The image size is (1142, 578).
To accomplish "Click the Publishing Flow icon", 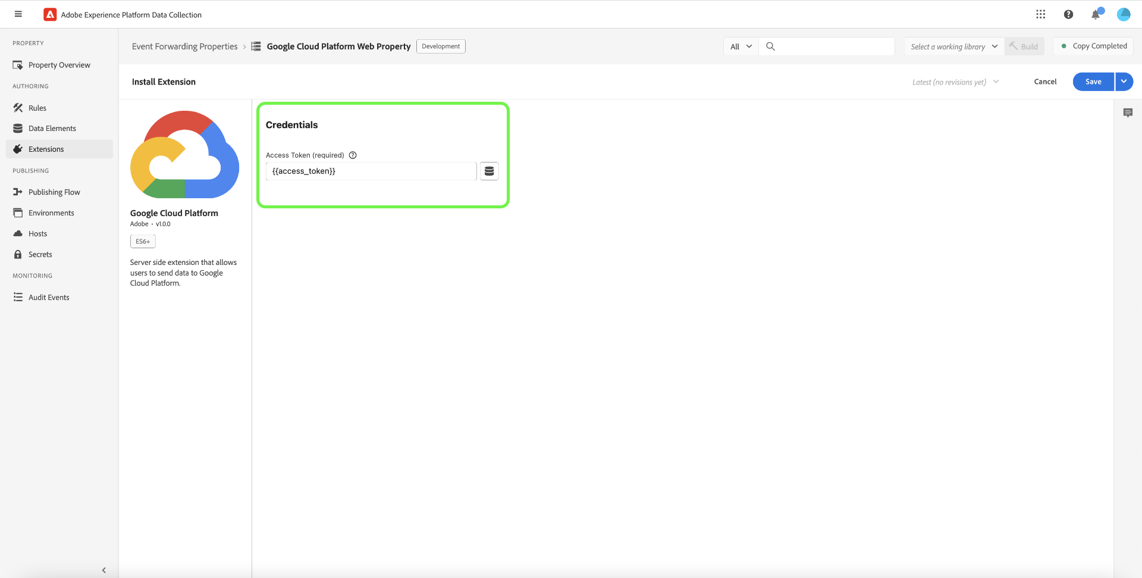I will pos(18,192).
